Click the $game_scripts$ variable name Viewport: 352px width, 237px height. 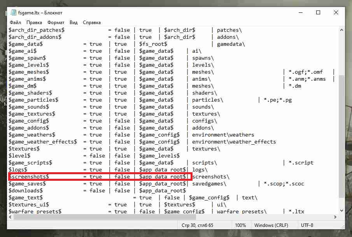pyautogui.click(x=30, y=163)
